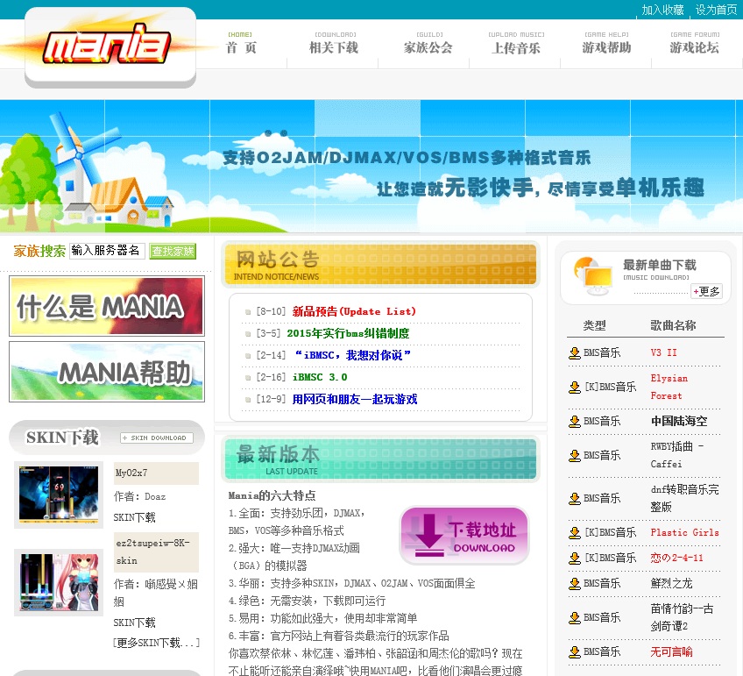Open the 苗情竹韵--古剑奇谭2 song link

tap(683, 617)
